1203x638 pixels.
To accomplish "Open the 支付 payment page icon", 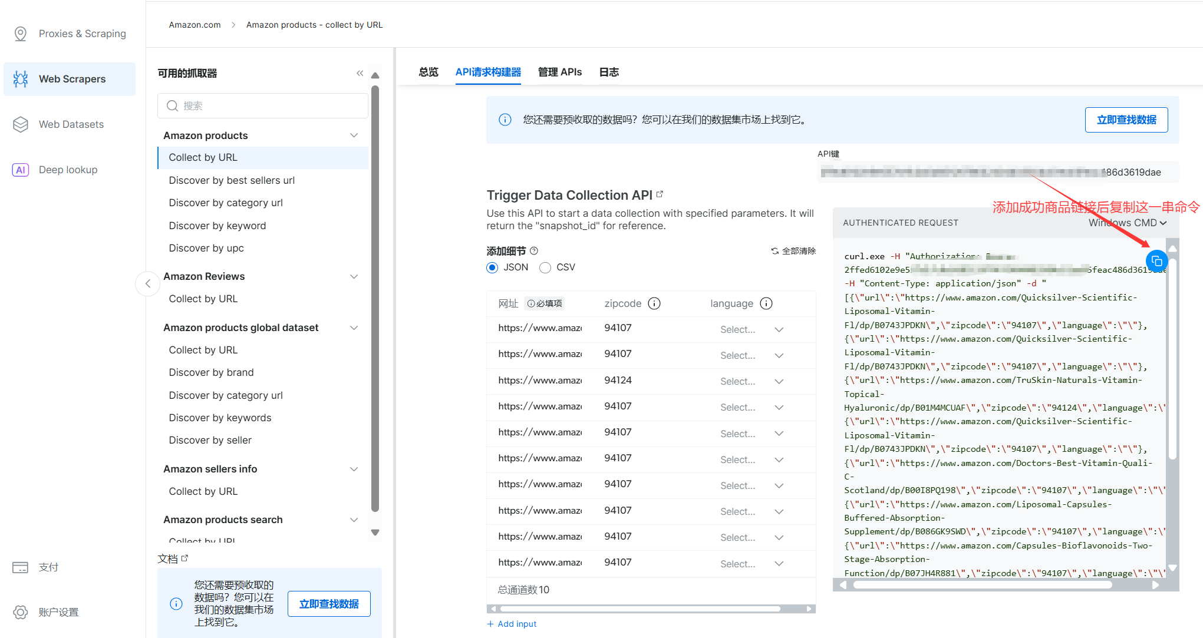I will coord(21,567).
